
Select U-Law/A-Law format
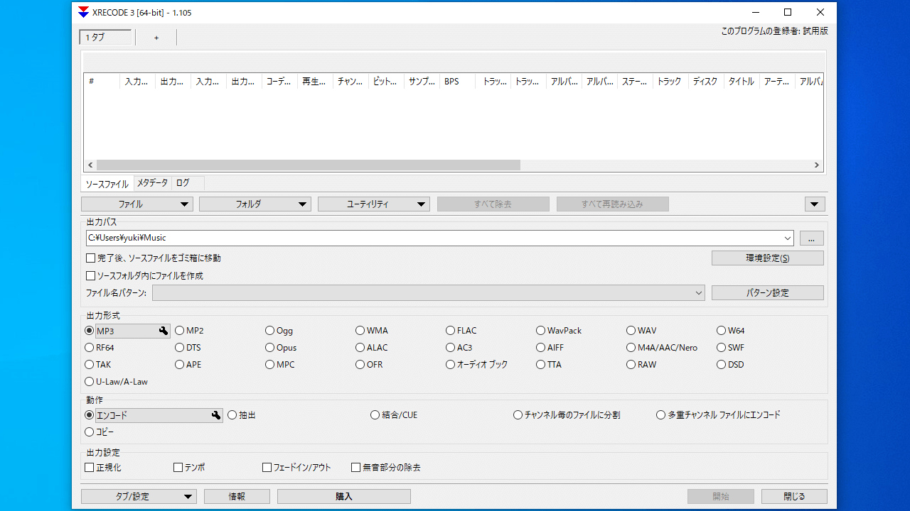[117, 382]
